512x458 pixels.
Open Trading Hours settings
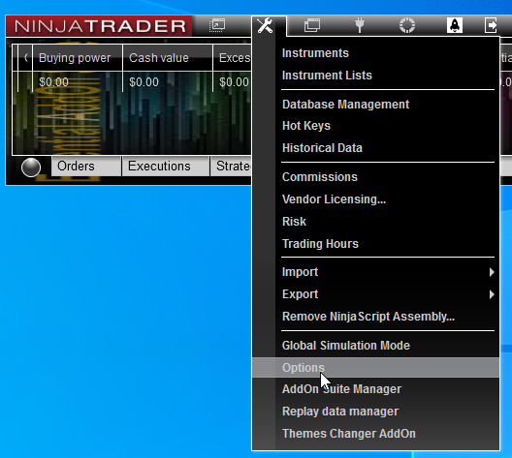coord(375,244)
